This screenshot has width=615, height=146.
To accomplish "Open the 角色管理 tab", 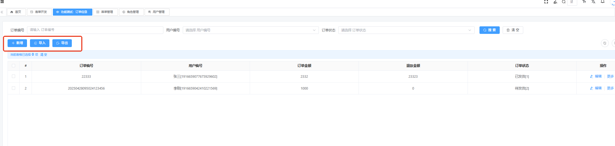I will click(x=131, y=12).
